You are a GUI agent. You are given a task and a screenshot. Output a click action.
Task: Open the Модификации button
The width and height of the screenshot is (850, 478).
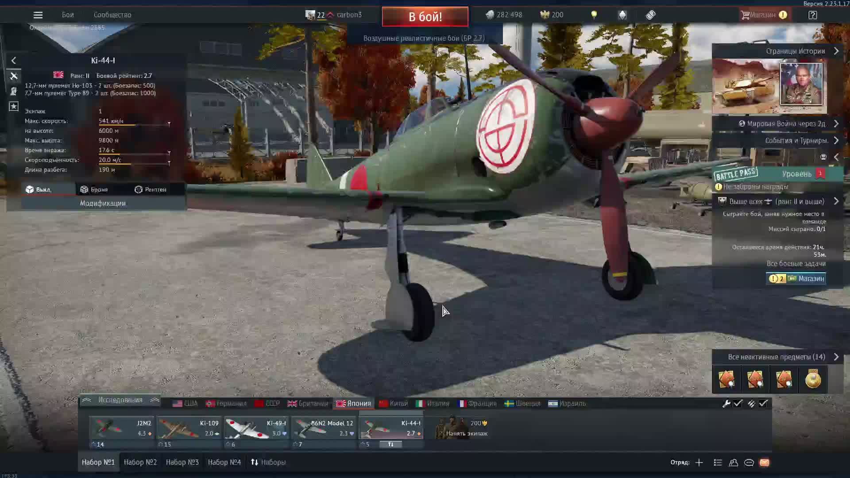[103, 203]
